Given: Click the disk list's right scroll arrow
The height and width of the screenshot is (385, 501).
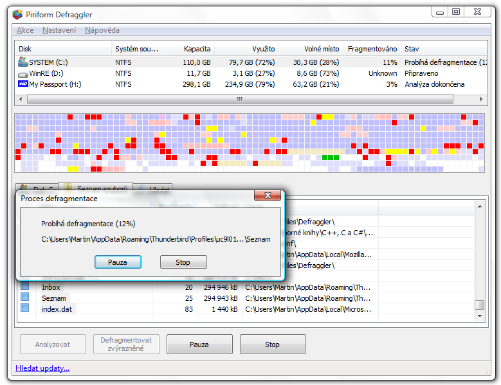Looking at the screenshot, I should [x=481, y=99].
